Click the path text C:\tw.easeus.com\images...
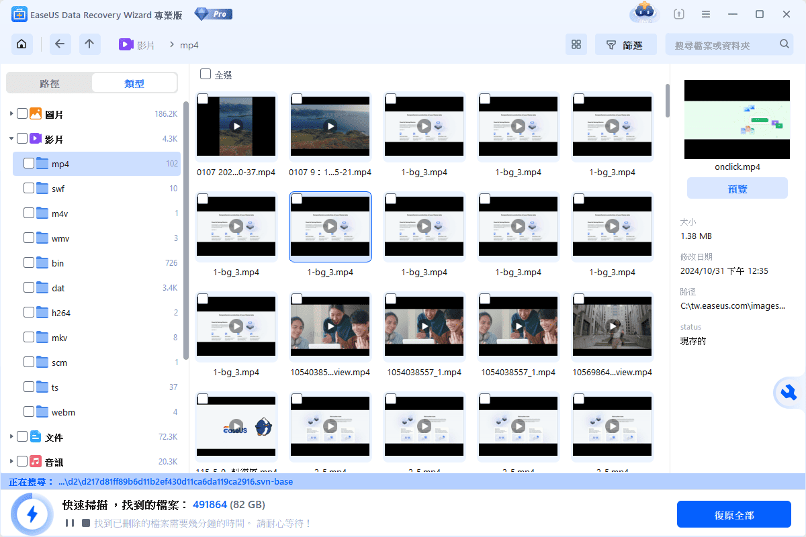The image size is (806, 537). (x=732, y=305)
